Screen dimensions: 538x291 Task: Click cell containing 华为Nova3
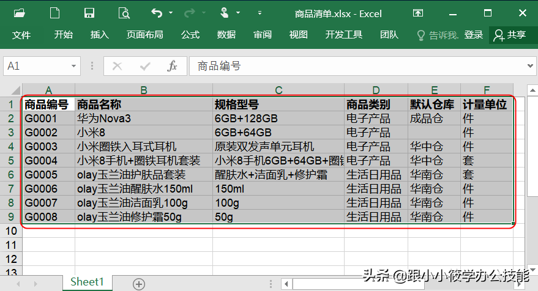point(144,118)
